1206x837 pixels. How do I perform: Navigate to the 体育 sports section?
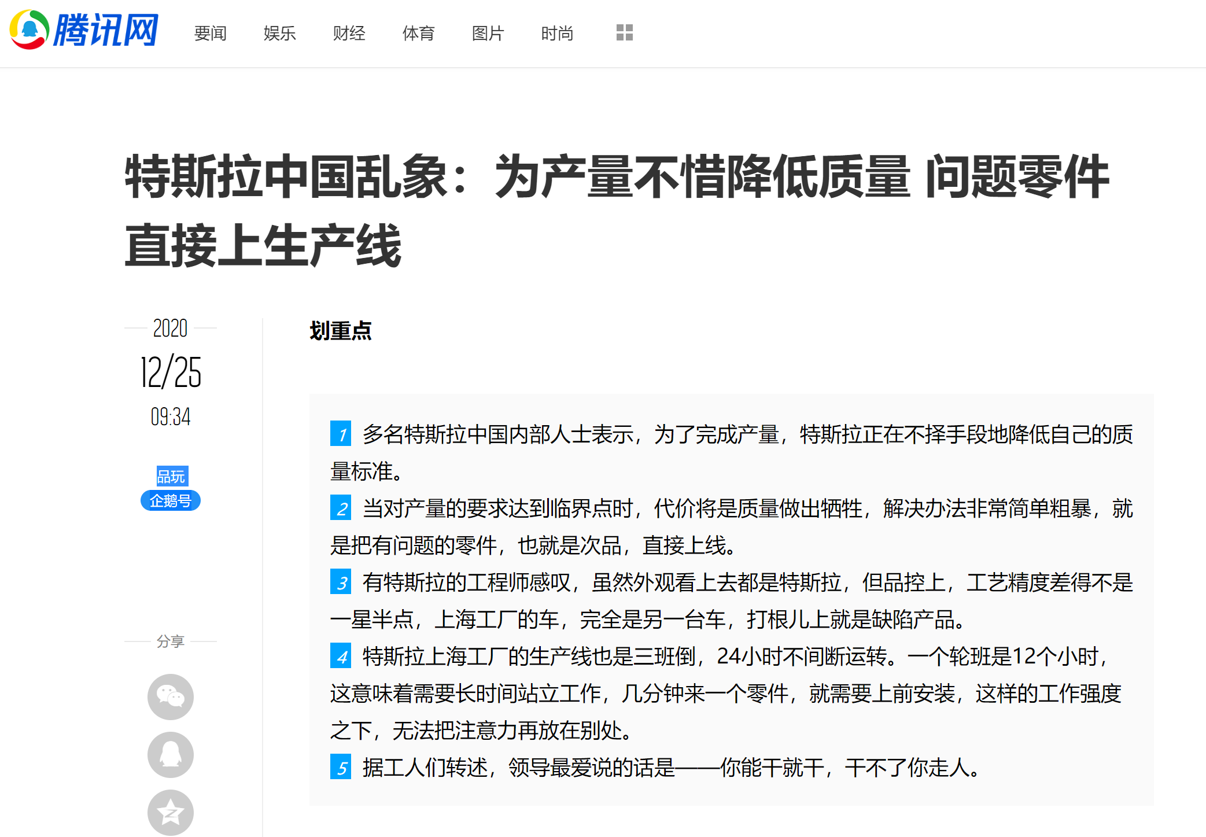(418, 34)
